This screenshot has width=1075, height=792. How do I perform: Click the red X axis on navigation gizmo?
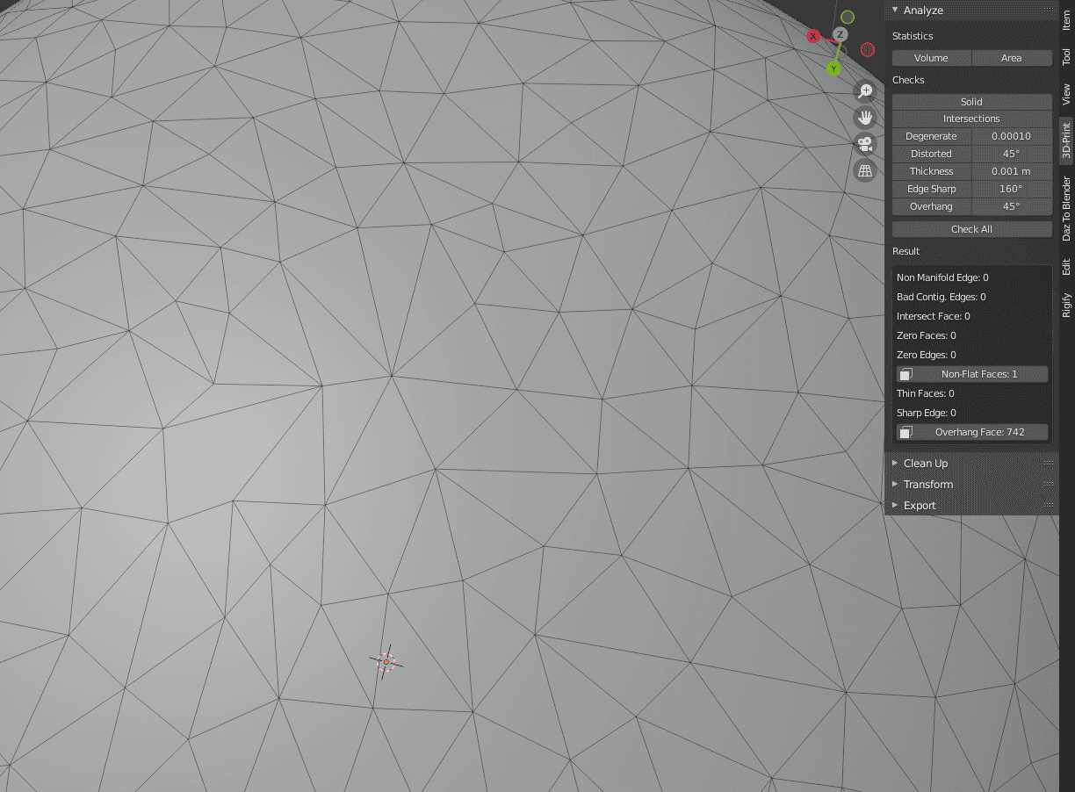[813, 36]
